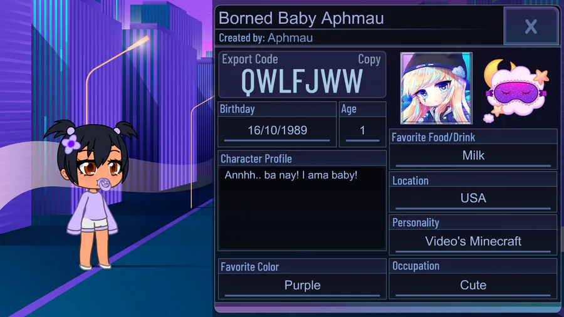
Task: Edit the Birthday field 16/10/1989
Action: coord(277,130)
